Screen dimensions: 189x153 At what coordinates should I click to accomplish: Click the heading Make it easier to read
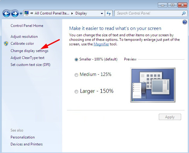click(x=115, y=28)
